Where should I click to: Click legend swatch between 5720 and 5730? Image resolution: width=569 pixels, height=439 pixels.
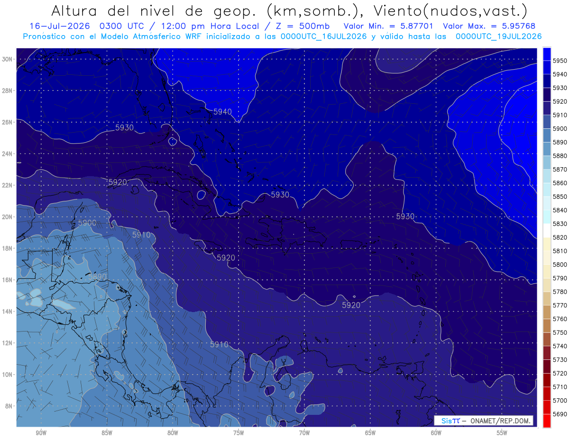pyautogui.click(x=547, y=367)
